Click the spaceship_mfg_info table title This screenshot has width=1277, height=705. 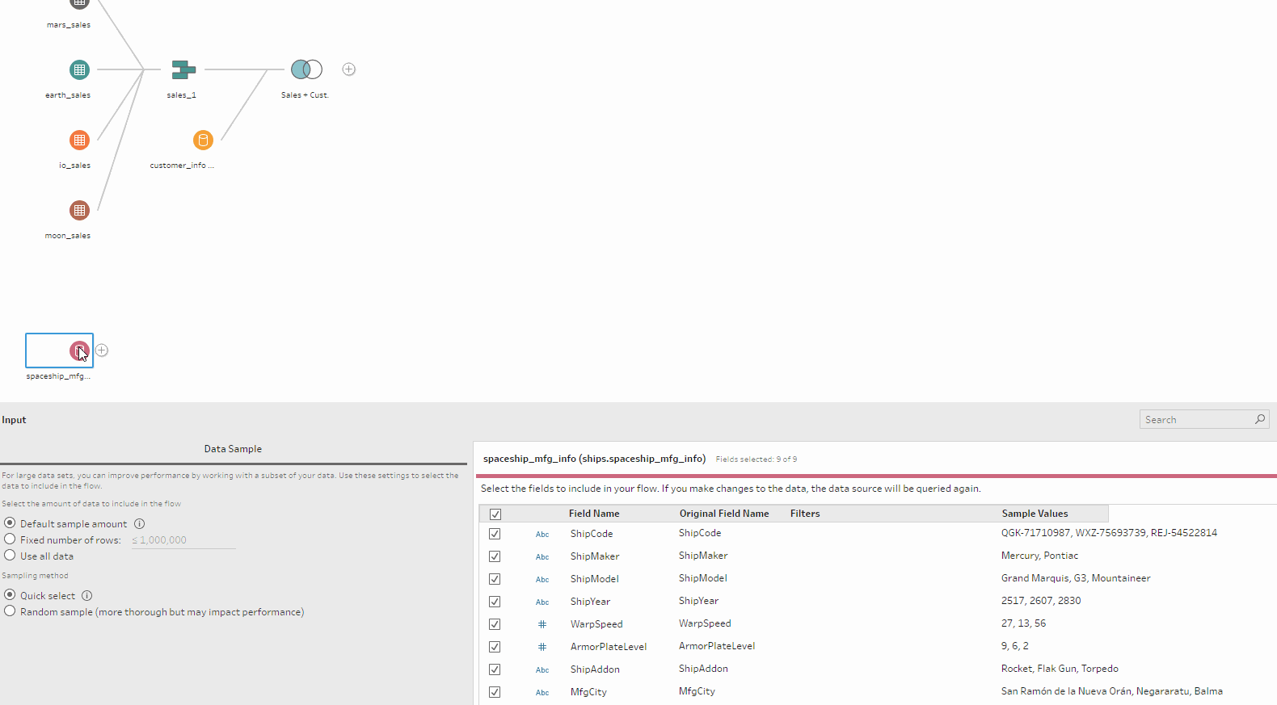594,459
